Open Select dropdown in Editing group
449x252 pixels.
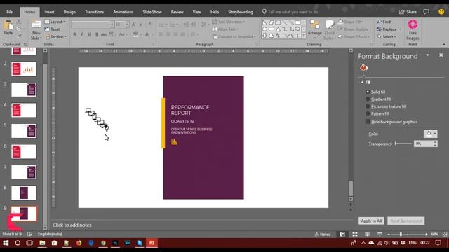pyautogui.click(x=387, y=37)
